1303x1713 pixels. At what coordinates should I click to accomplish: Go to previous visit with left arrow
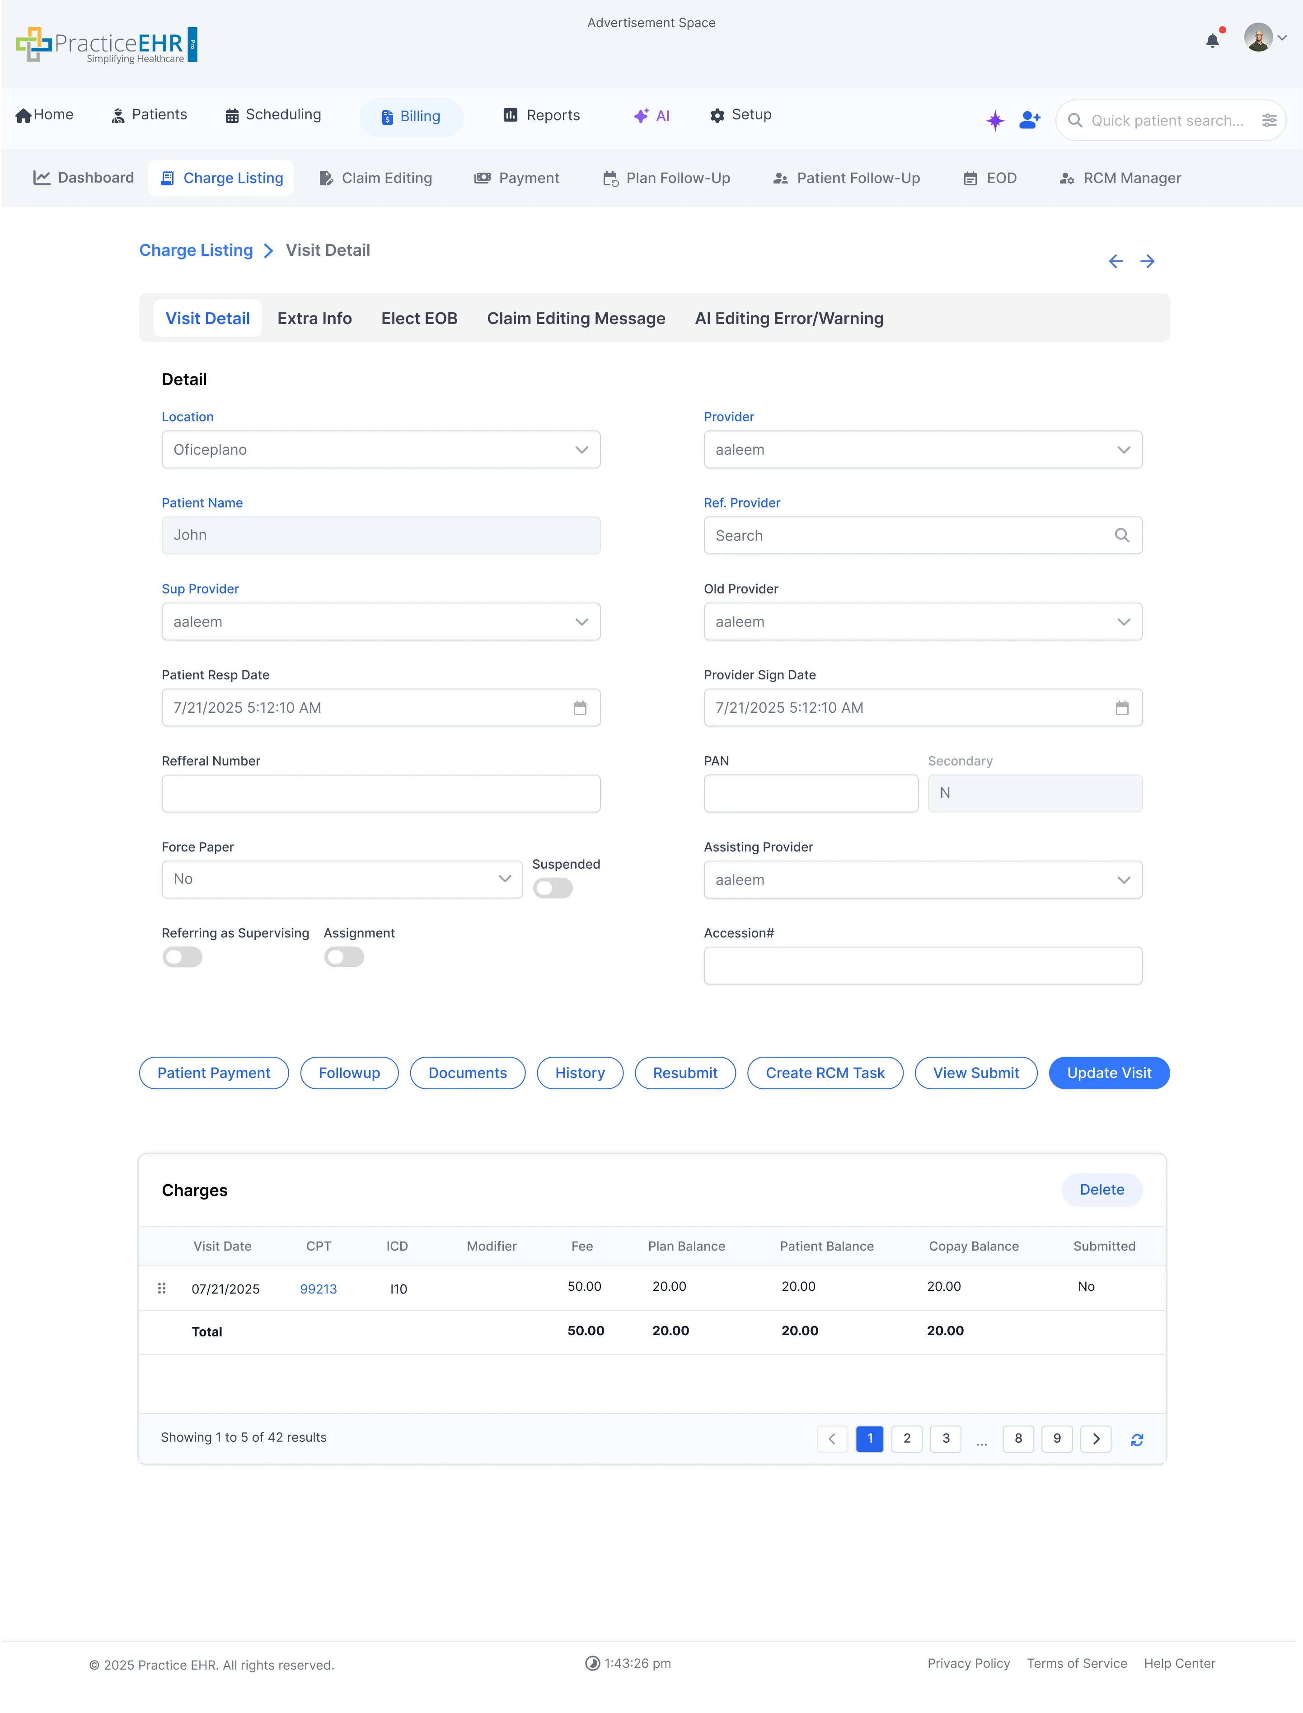(x=1116, y=261)
